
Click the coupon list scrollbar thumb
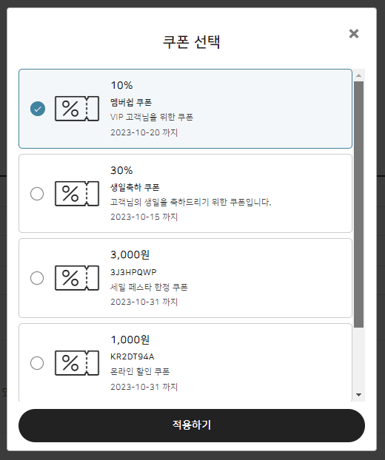[x=358, y=204]
